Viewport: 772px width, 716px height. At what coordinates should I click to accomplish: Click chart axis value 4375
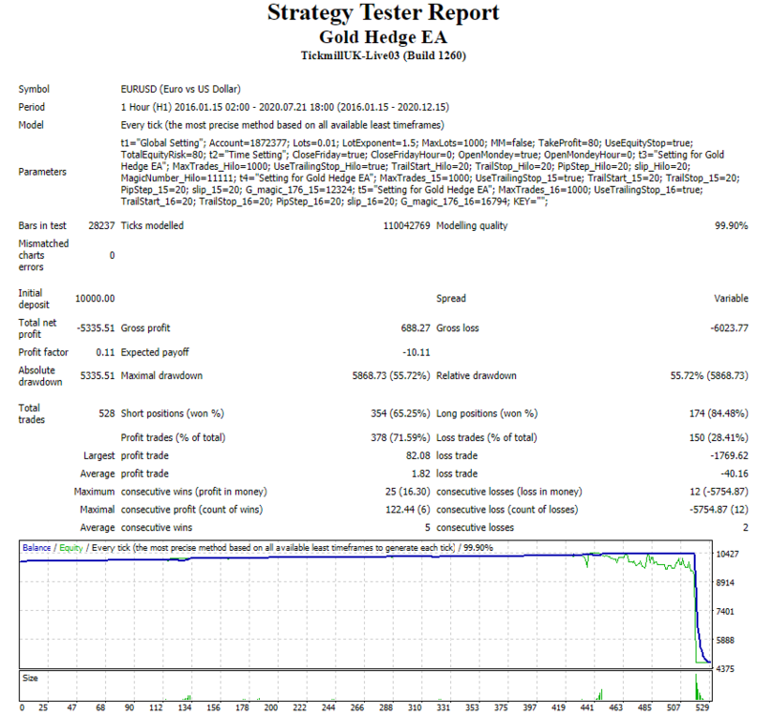click(x=725, y=669)
